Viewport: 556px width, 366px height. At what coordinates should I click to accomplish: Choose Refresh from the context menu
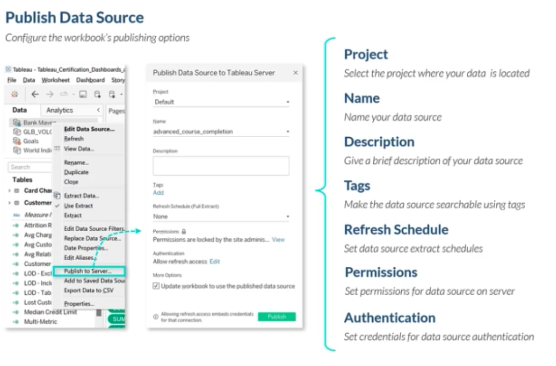tap(74, 139)
